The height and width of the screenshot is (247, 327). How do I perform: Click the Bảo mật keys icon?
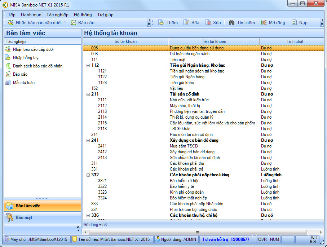(x=9, y=217)
